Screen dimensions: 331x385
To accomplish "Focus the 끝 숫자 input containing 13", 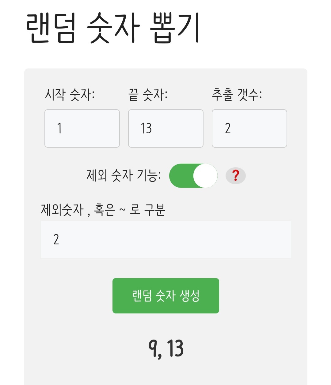I will tap(165, 128).
